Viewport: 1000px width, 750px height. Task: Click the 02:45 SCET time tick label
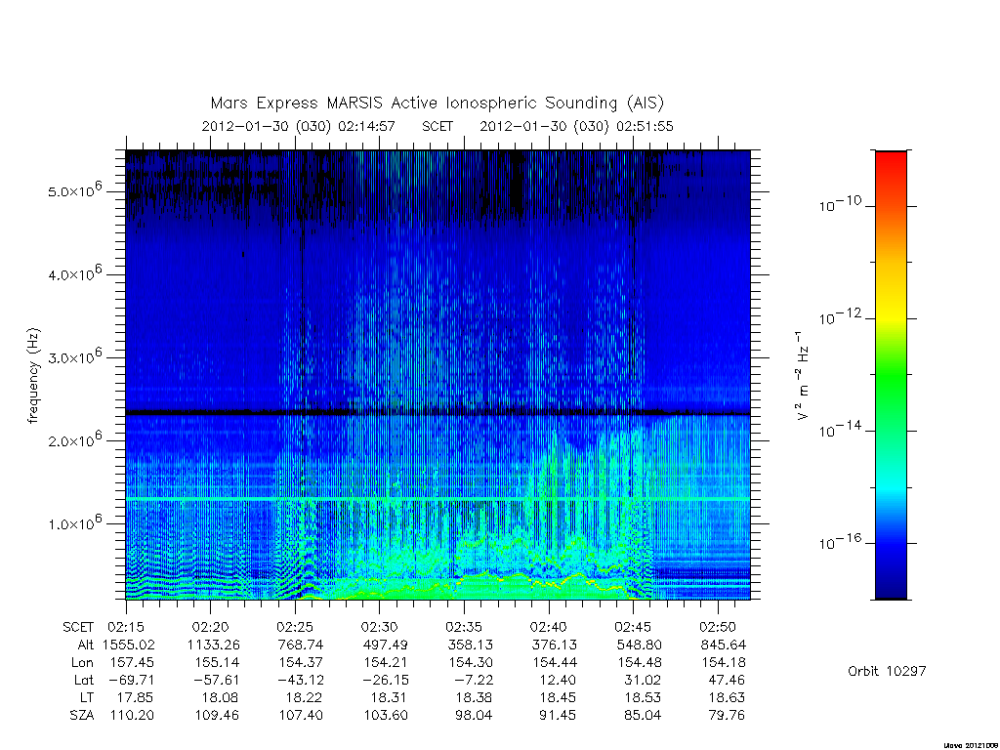(x=633, y=627)
